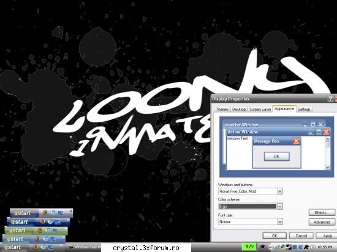Expand the Font size dropdown arrow
337x252 pixels.
[x=279, y=222]
